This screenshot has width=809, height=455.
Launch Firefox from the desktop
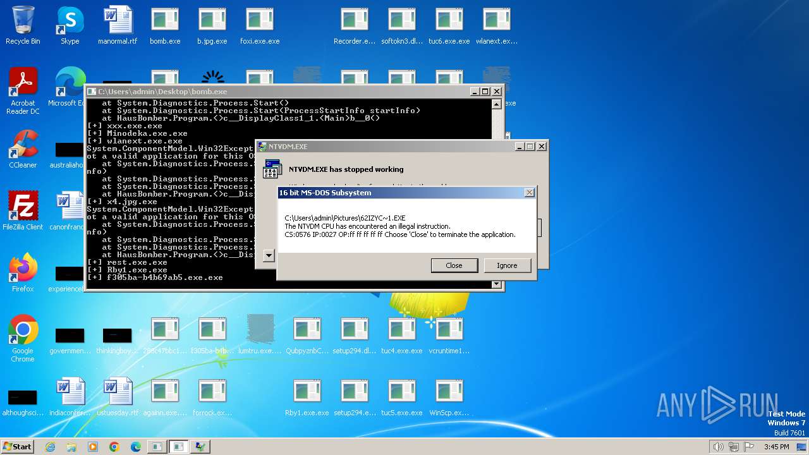[x=23, y=274]
